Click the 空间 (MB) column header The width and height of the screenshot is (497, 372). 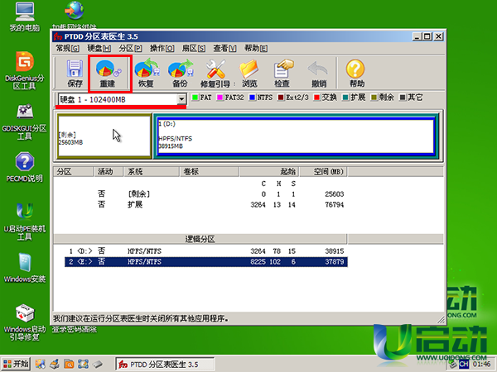323,172
